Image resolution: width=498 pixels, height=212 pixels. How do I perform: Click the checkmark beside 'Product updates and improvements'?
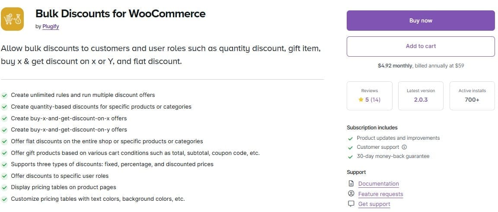[351, 138]
